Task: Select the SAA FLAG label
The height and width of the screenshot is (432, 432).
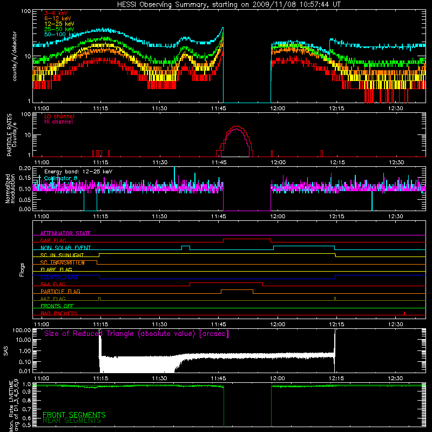Action: [53, 285]
